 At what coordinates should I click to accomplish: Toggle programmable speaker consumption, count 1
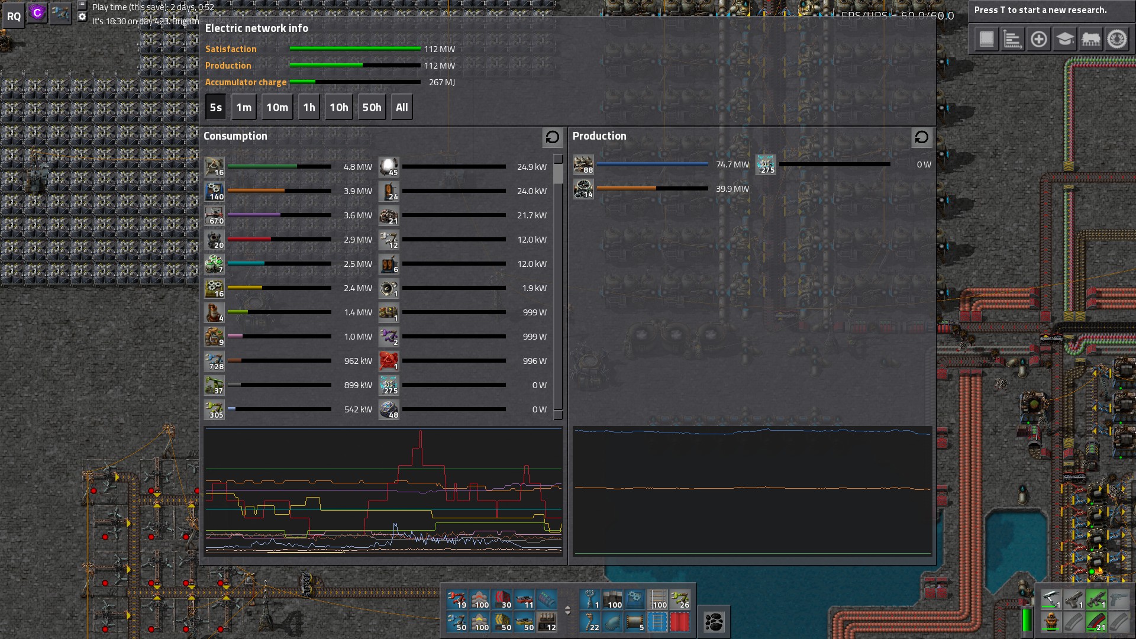[x=389, y=288]
